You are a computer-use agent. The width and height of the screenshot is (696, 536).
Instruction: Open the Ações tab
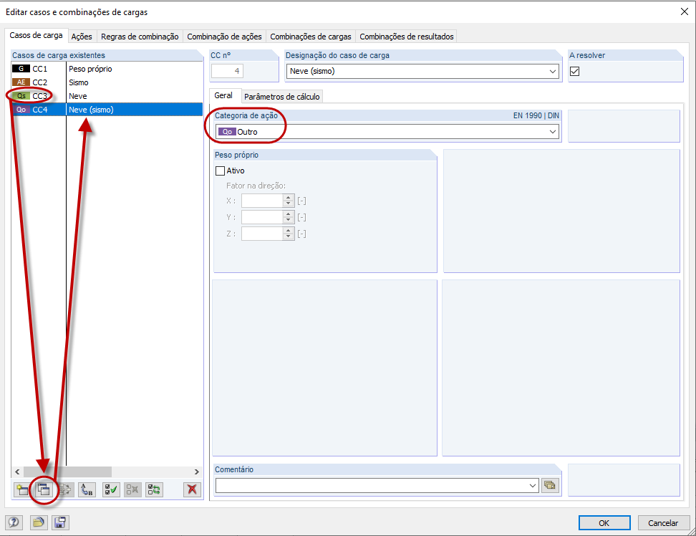[x=82, y=37]
